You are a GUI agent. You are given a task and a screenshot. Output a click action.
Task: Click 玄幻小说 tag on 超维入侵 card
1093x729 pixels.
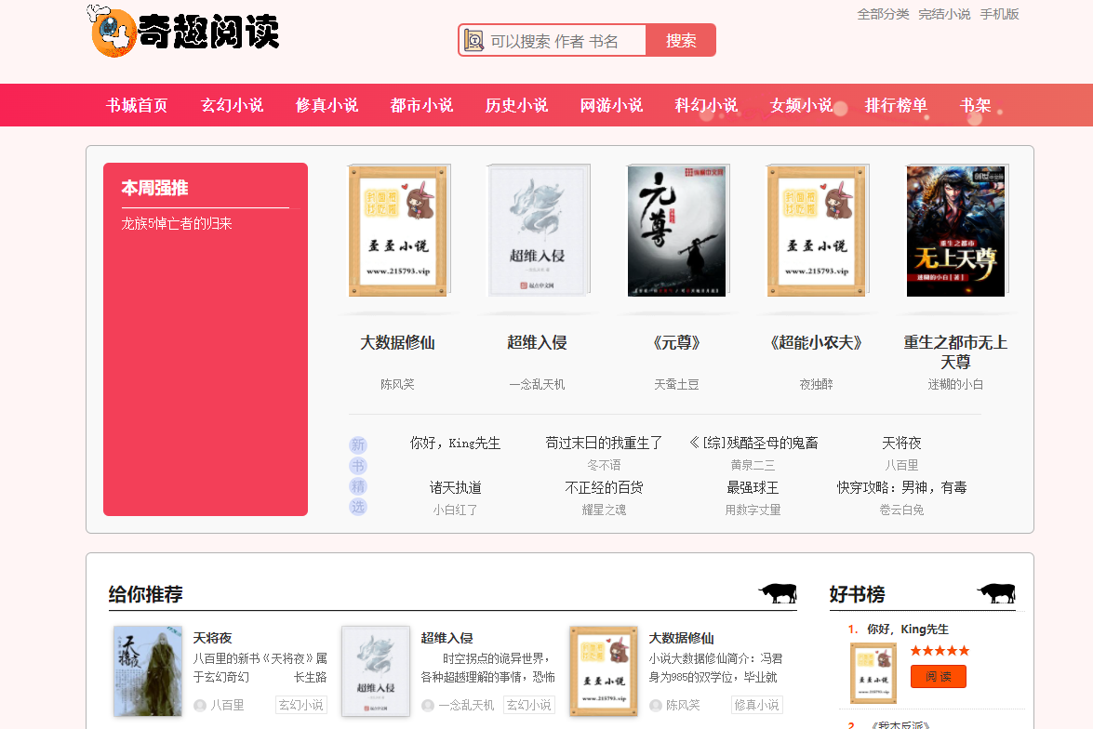tap(529, 706)
